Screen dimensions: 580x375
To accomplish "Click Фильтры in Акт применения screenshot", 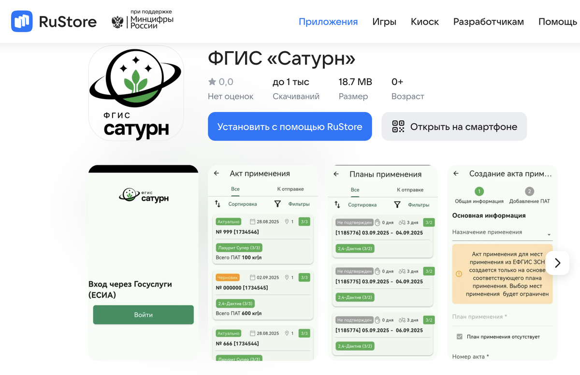I will pos(299,204).
